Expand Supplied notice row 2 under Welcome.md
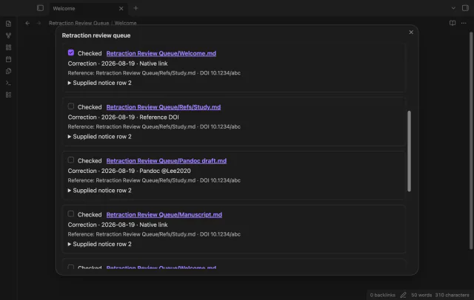The image size is (474, 300). (x=100, y=83)
